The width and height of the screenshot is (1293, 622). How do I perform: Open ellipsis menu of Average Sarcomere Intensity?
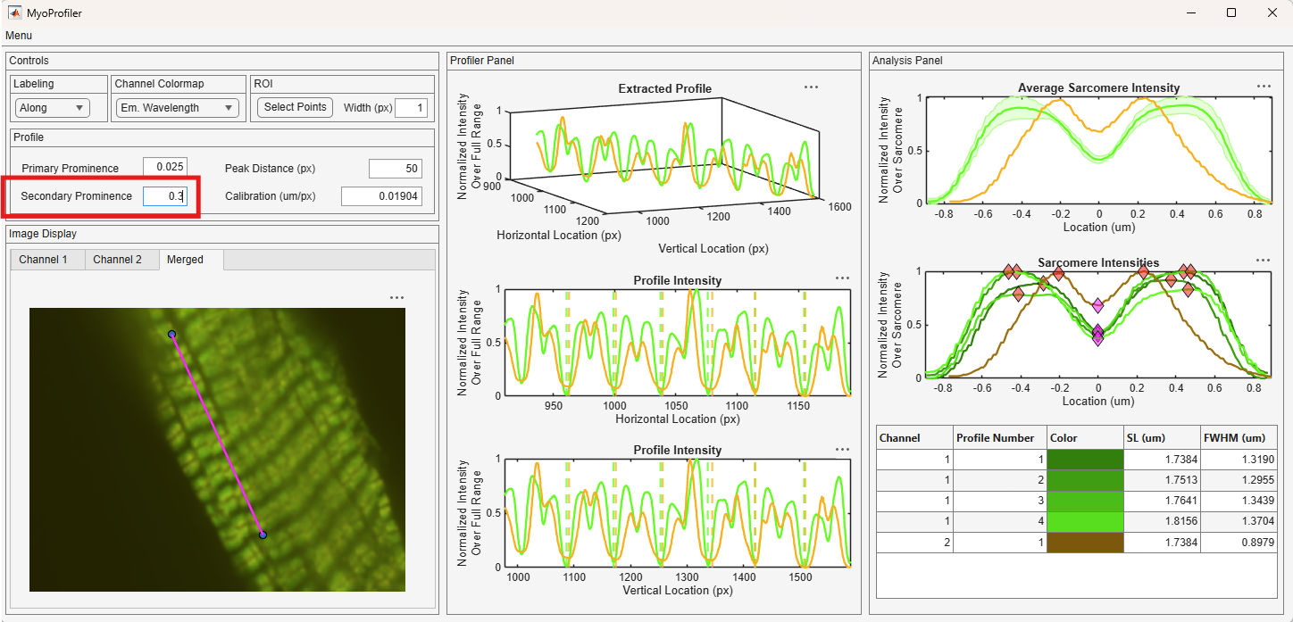pos(1264,87)
